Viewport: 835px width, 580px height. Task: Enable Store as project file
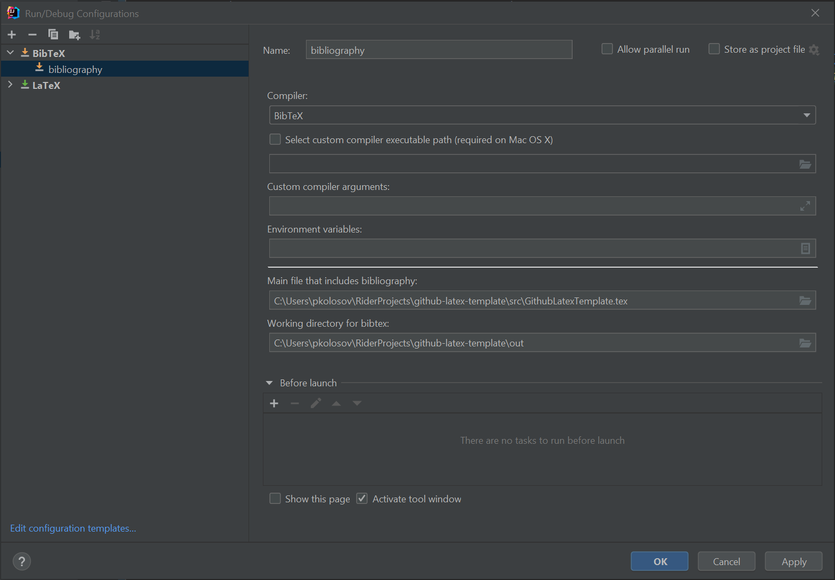pyautogui.click(x=714, y=49)
